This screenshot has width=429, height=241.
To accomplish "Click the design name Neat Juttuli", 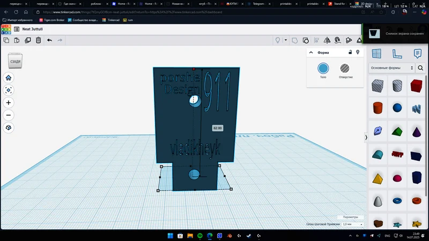I will tap(32, 29).
